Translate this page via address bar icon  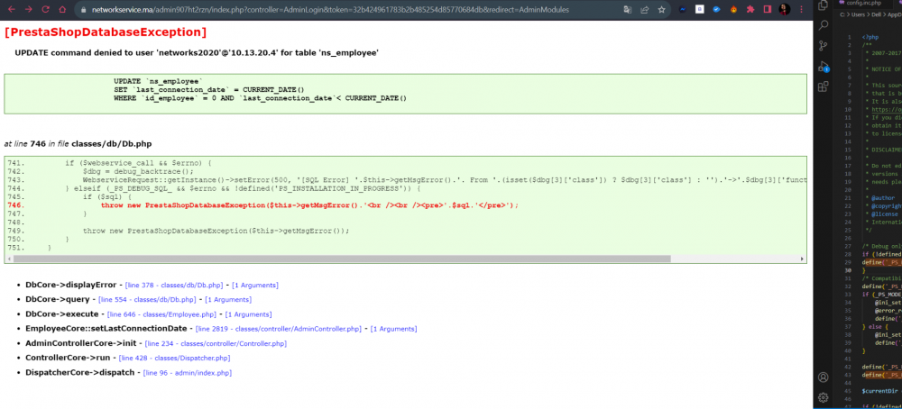tap(628, 10)
